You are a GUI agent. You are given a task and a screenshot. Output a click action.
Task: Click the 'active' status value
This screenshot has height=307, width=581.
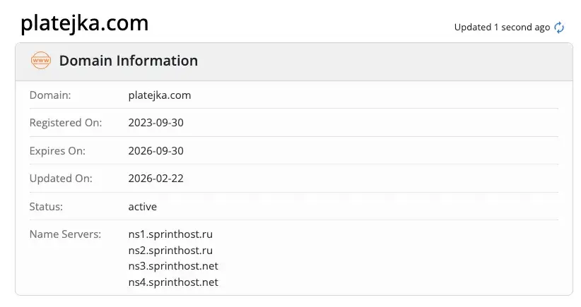[143, 206]
